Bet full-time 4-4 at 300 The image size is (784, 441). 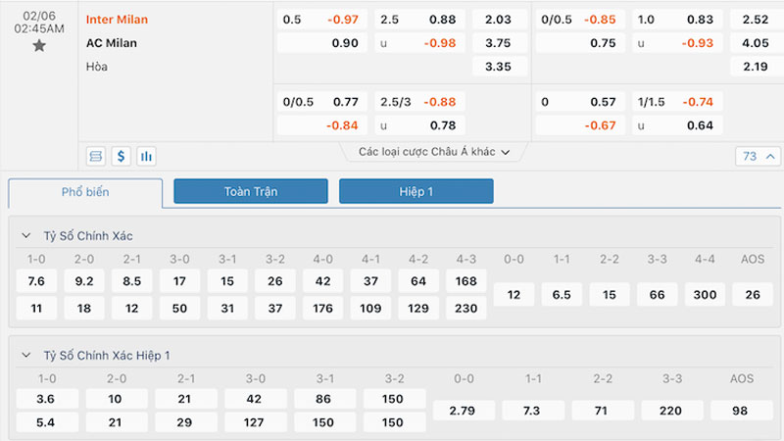tap(705, 295)
